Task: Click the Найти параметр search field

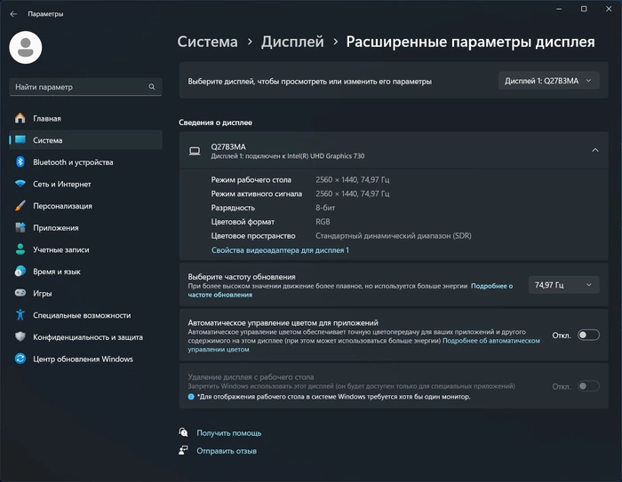Action: 85,87
